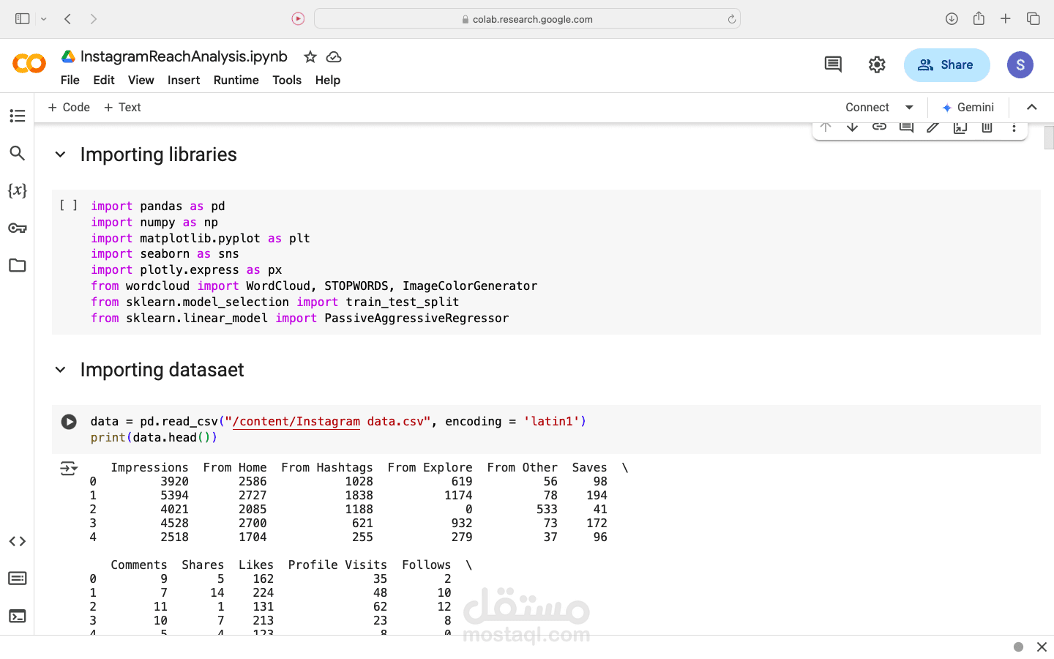Open the Files folder panel
Image resolution: width=1054 pixels, height=659 pixels.
(x=18, y=266)
